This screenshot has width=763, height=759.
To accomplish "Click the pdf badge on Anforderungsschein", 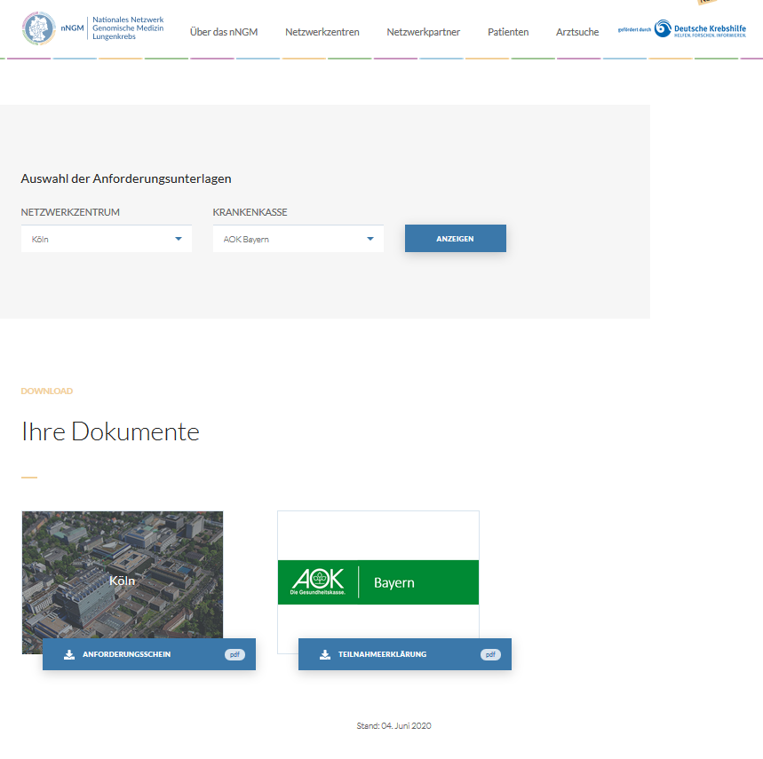I will click(234, 654).
